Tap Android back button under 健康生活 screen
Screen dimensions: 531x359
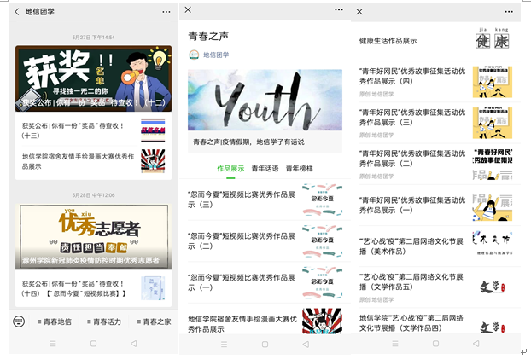pos(476,344)
